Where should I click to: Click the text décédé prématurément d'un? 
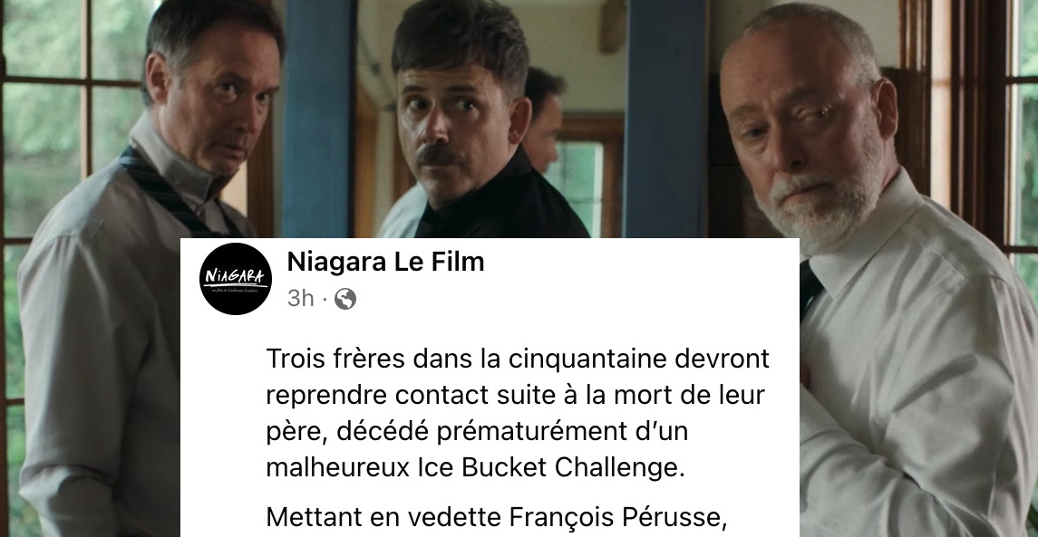(x=511, y=431)
